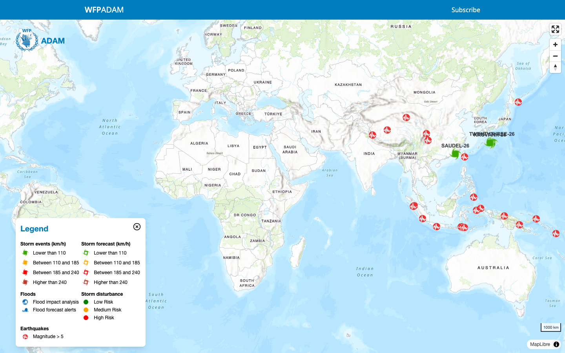Click the 'Earthquakes' legend heading
The width and height of the screenshot is (565, 353).
35,329
